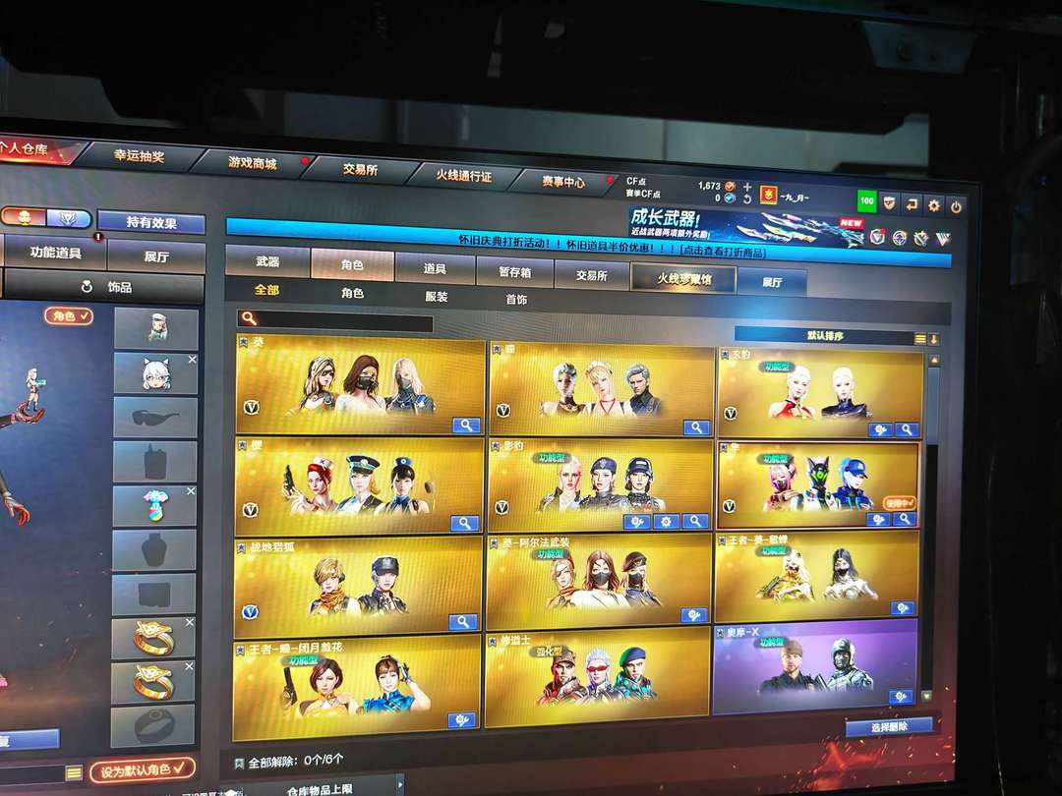
Task: Click the sort direction arrow button
Action: (x=933, y=339)
